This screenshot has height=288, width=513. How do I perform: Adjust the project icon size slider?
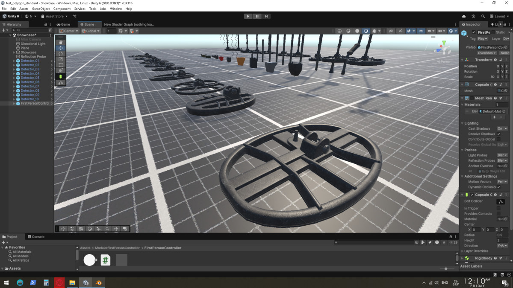pyautogui.click(x=446, y=269)
